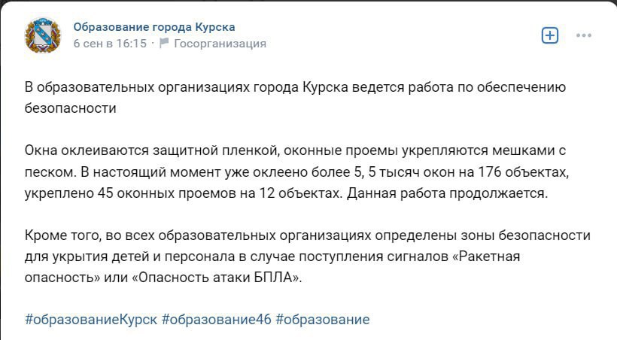
Task: Click the quoted text «Опасность атаки БПЛА»
Action: point(217,278)
